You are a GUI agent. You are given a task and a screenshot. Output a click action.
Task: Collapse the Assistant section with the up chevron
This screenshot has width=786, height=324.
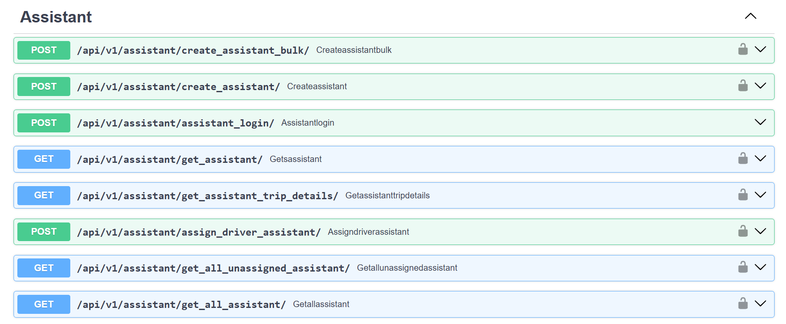point(750,16)
